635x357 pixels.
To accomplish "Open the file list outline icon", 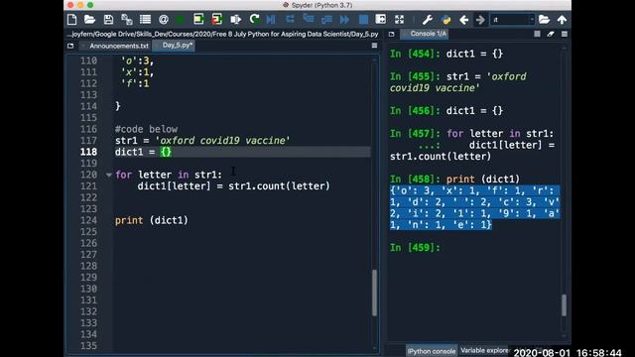I will [x=145, y=20].
